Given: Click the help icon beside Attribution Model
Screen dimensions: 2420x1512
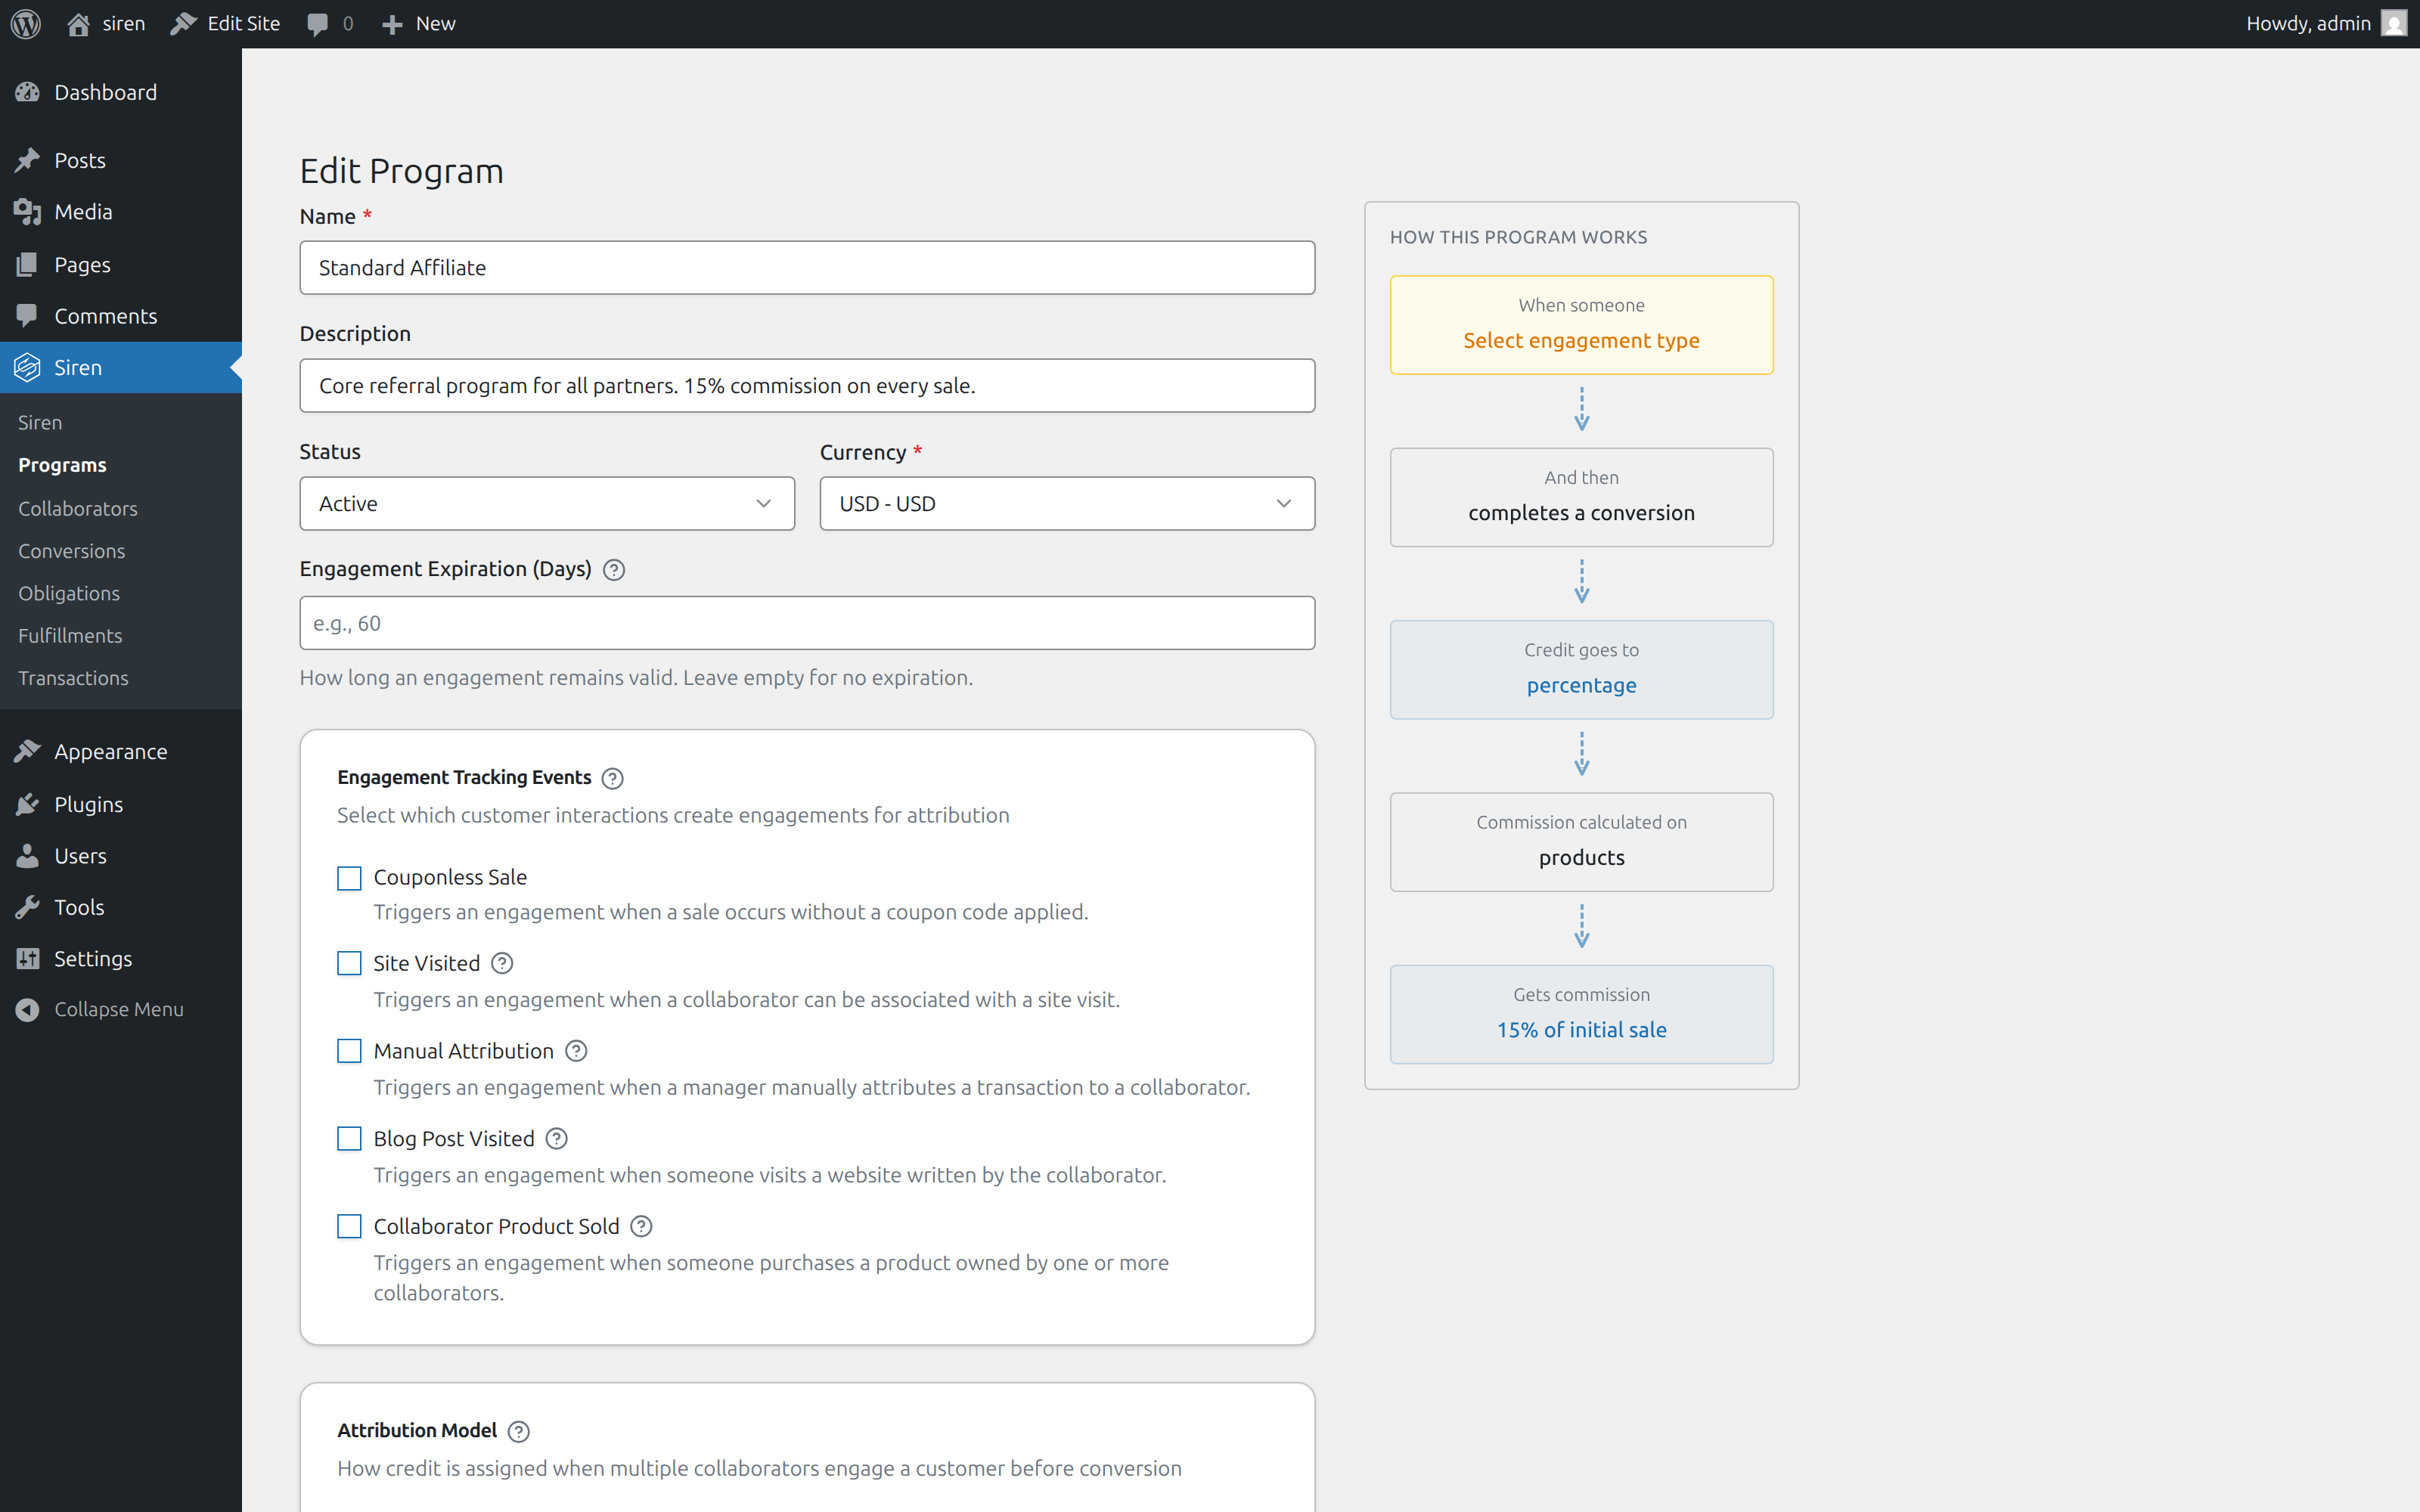Looking at the screenshot, I should (x=519, y=1430).
